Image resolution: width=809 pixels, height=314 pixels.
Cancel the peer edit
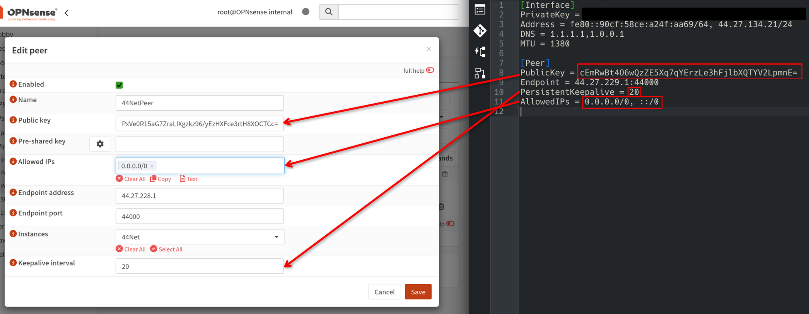click(384, 292)
